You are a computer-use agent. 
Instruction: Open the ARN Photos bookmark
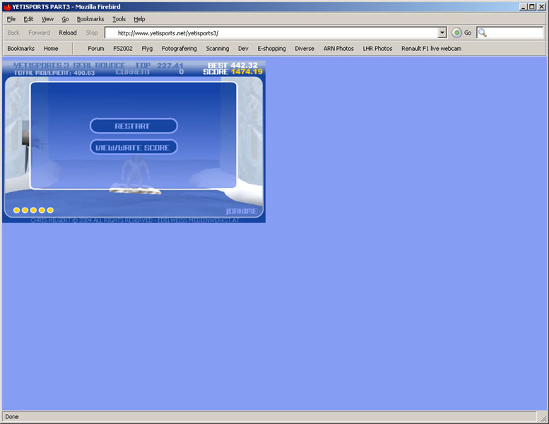tap(338, 48)
